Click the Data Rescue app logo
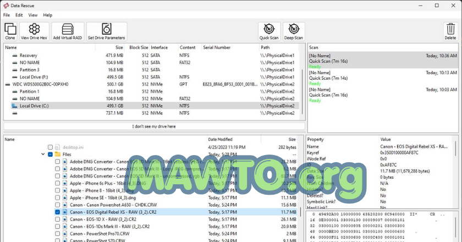The image size is (462, 242). click(x=6, y=5)
